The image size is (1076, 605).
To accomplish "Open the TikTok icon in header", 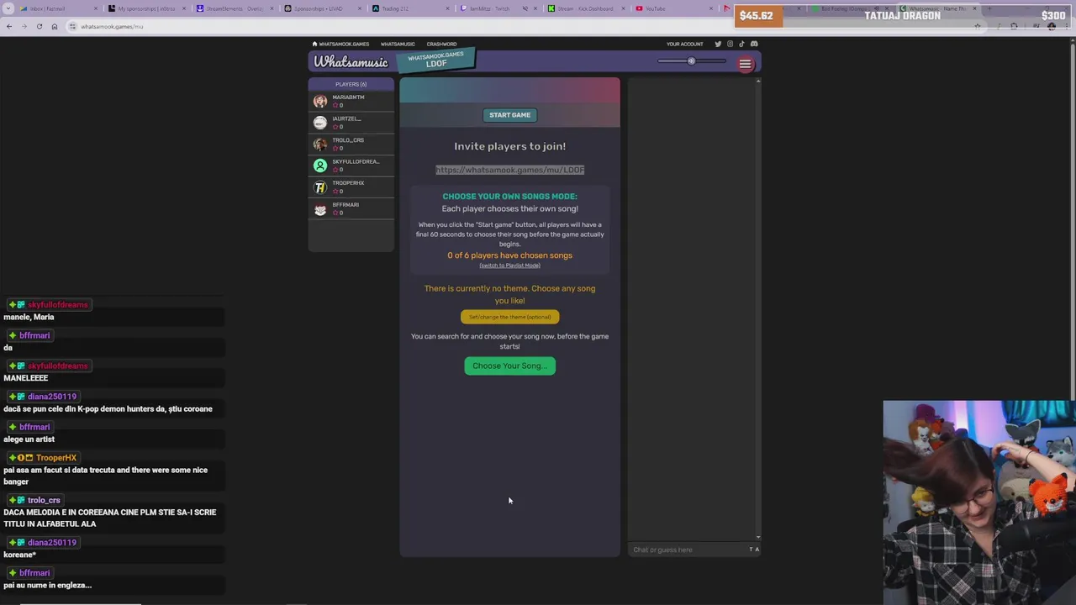I will tap(741, 44).
